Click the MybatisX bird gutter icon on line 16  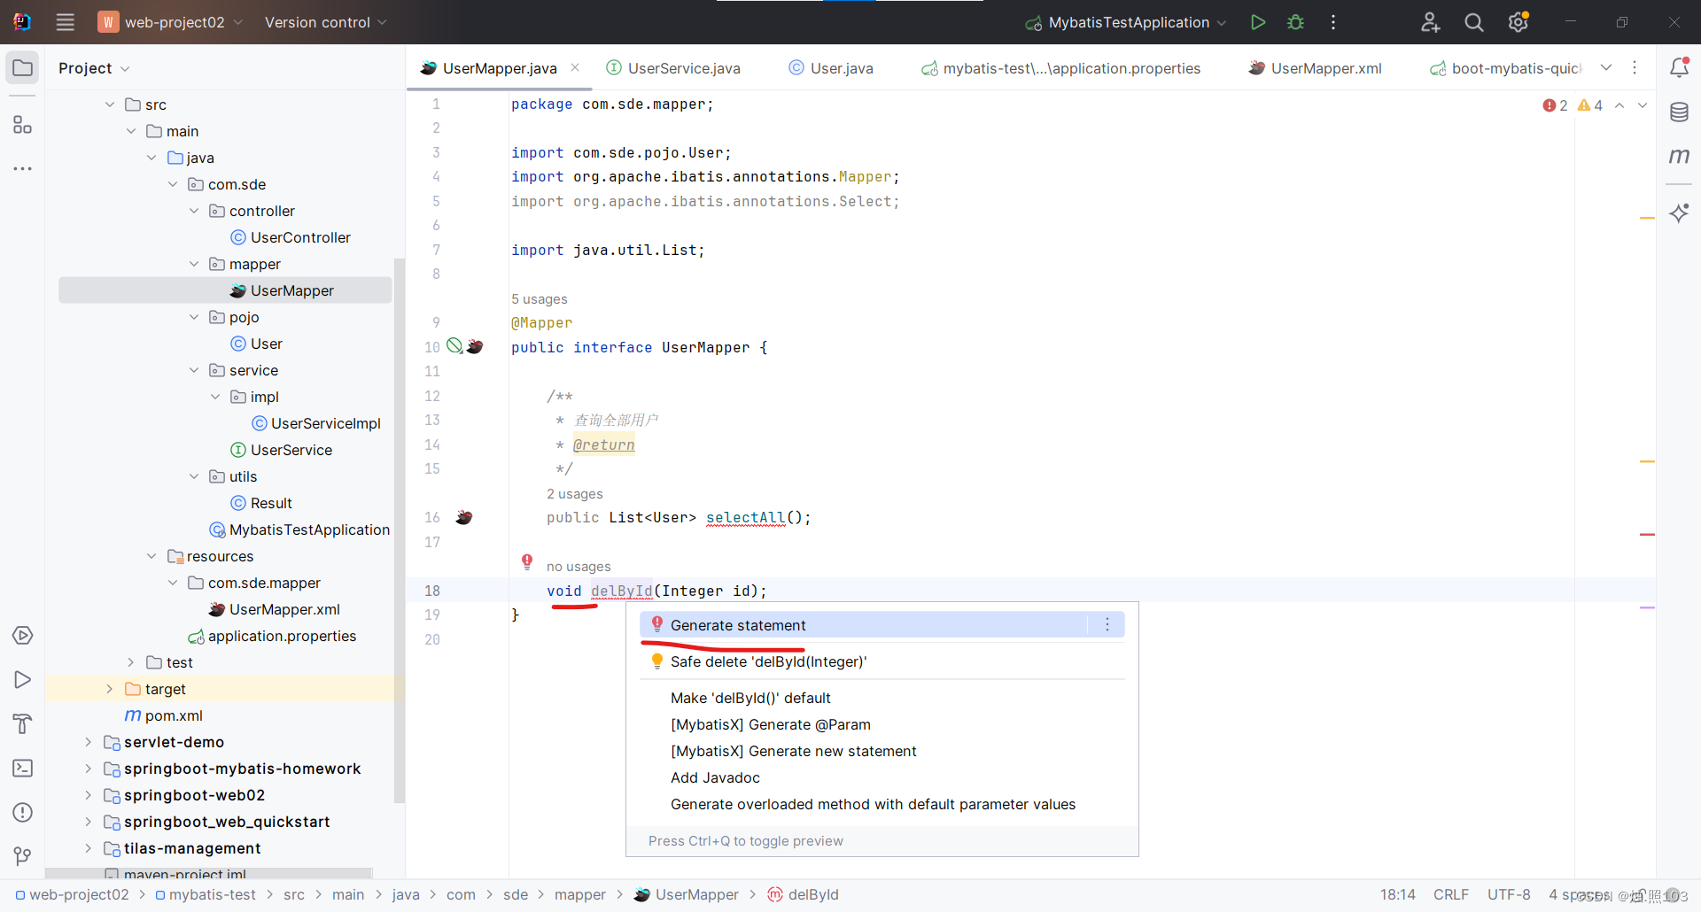click(x=464, y=517)
